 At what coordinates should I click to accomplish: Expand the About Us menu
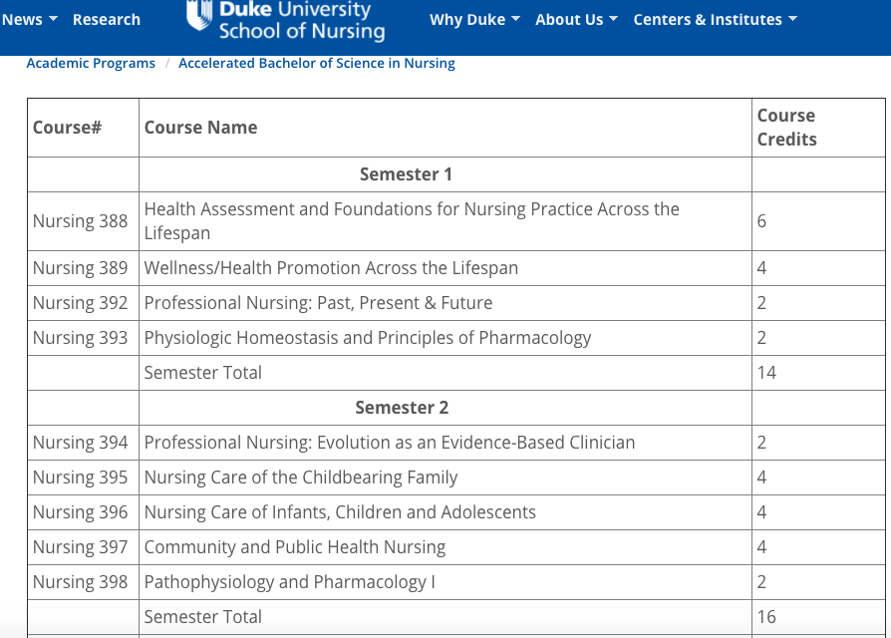(x=576, y=20)
